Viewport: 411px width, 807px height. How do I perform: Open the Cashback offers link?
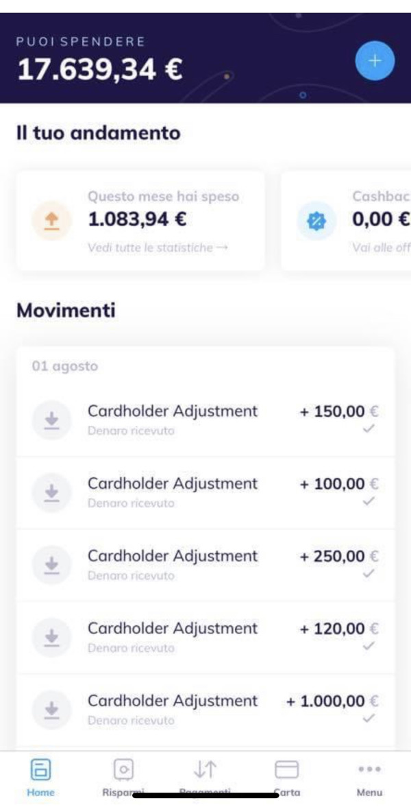tap(381, 248)
